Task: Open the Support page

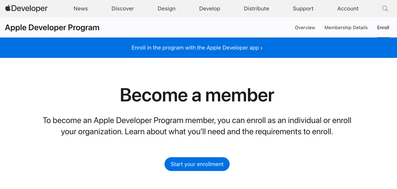Action: (x=303, y=8)
